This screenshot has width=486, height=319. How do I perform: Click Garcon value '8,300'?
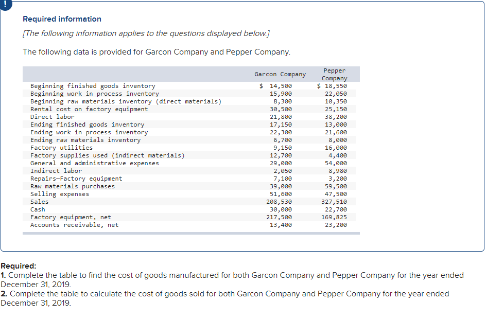coord(282,101)
